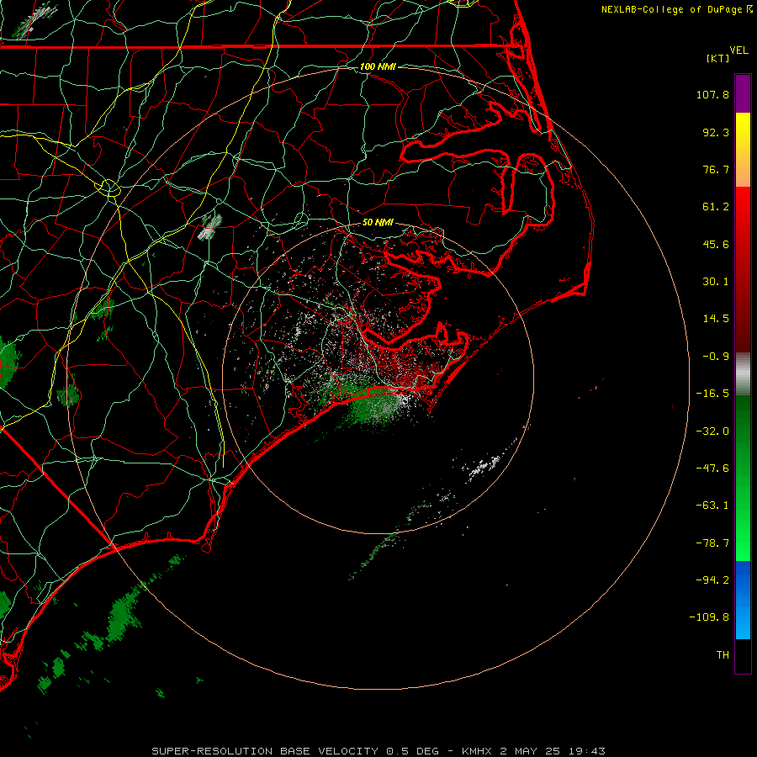Select the 76.7 legend value
Viewport: 757px width, 757px height.
pyautogui.click(x=716, y=169)
